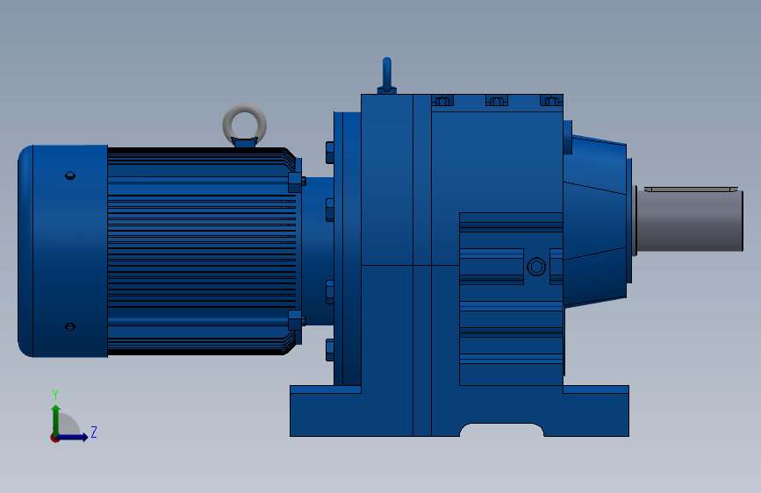Click the 'Y' axis label
761x493 pixels.
(x=55, y=395)
